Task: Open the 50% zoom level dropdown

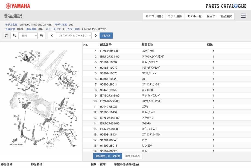Action: (28, 36)
